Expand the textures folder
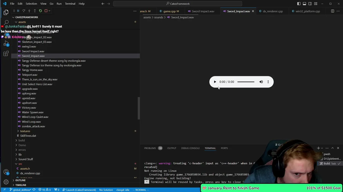The image size is (343, 192). 25,131
